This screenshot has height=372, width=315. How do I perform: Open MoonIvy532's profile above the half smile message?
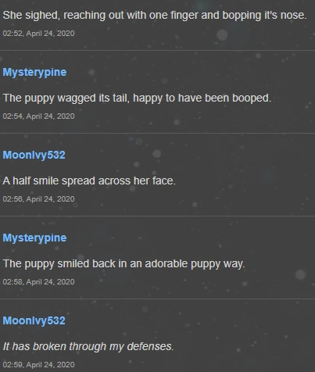point(34,155)
